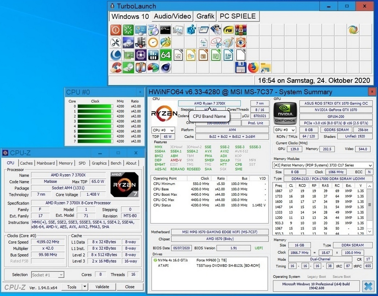Click memory timings scrollbar up arrow

point(369,186)
